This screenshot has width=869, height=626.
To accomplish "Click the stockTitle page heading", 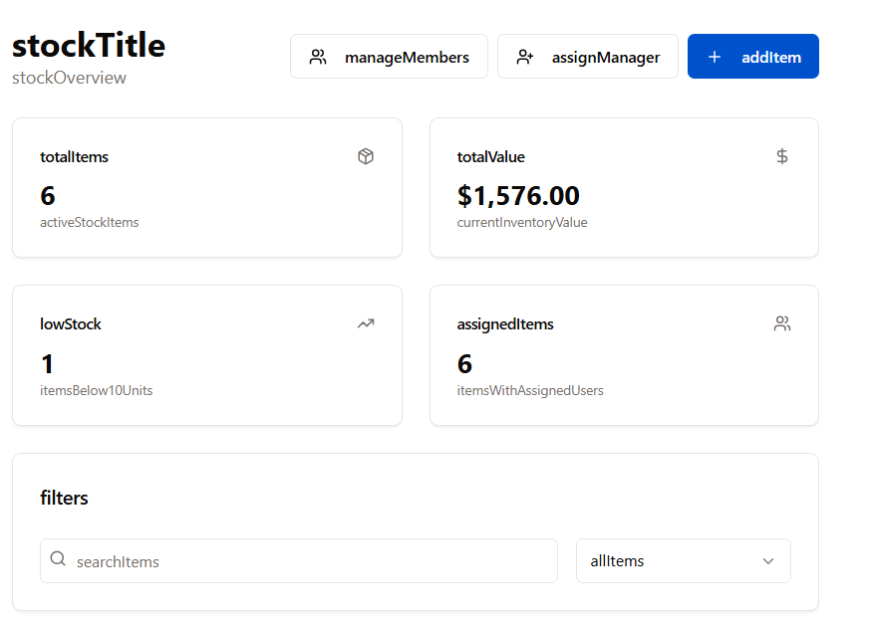I will tap(89, 46).
